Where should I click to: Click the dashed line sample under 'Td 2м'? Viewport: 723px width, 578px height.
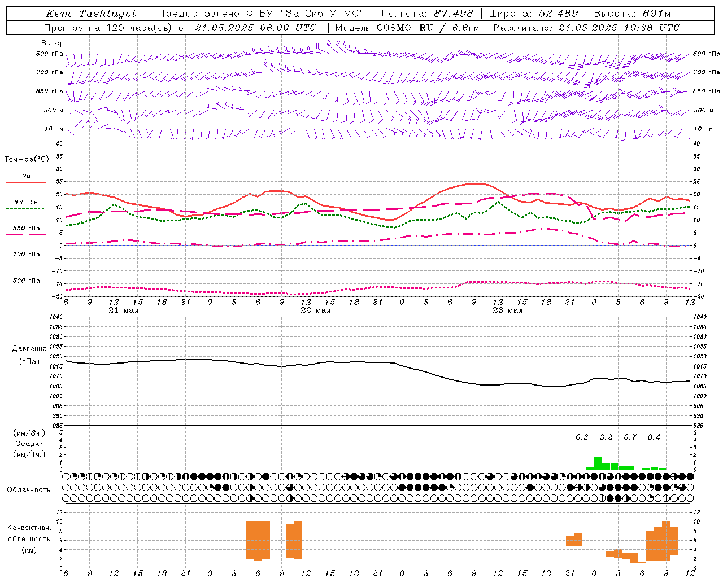[x=25, y=208]
